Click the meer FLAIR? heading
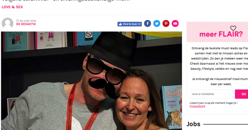 pos(221,34)
